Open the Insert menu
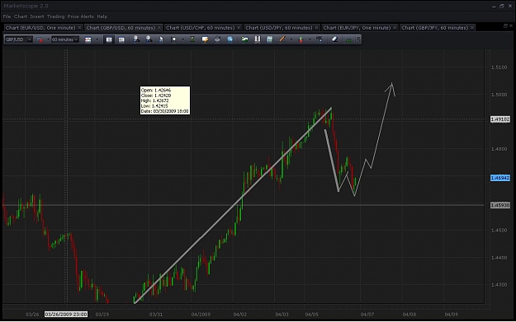 (x=37, y=16)
